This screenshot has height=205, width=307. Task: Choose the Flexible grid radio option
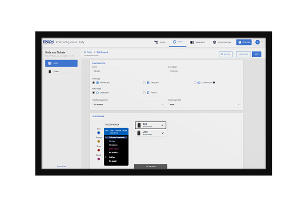pyautogui.click(x=93, y=82)
